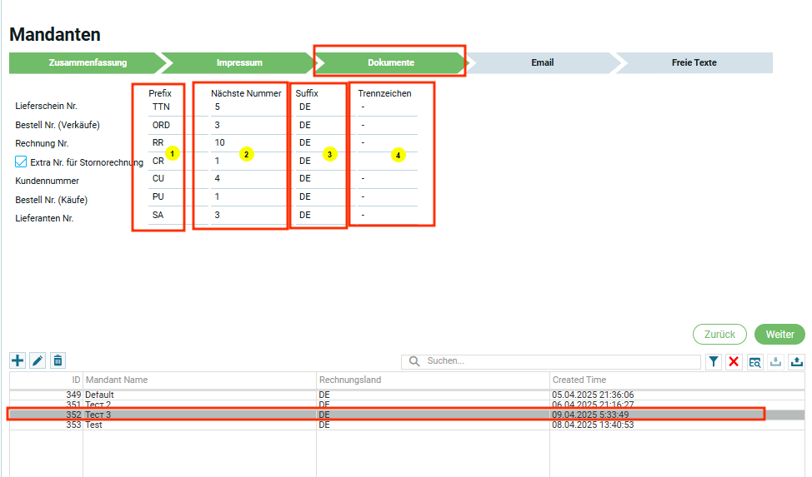Viewport: 812px width, 477px height.
Task: Click the upload icon at the toolbar's right end
Action: 796,361
